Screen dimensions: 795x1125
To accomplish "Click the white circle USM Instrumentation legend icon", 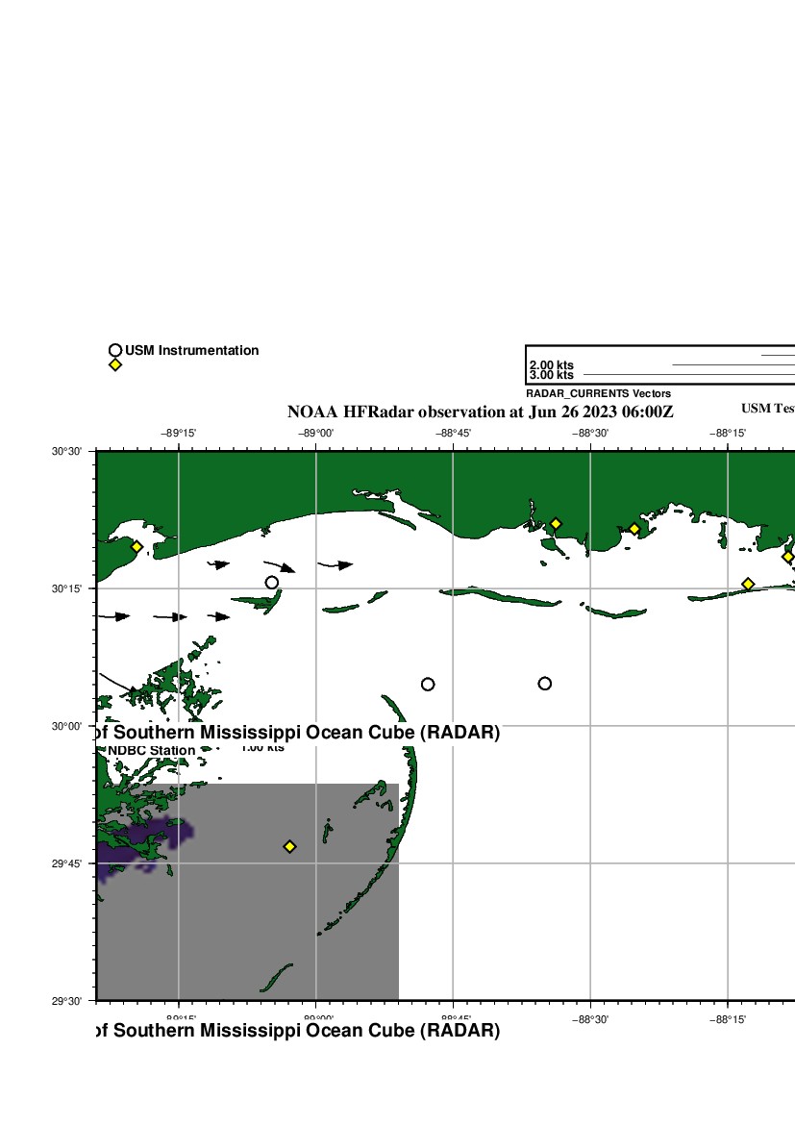I will click(x=115, y=351).
